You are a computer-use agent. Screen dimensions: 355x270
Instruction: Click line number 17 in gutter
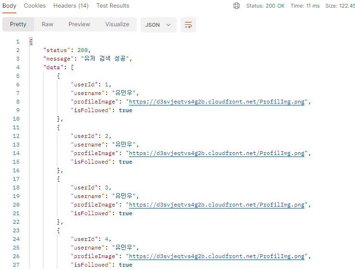[x=16, y=179]
